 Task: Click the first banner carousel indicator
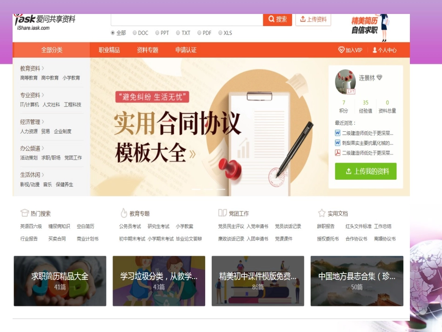pyautogui.click(x=196, y=189)
